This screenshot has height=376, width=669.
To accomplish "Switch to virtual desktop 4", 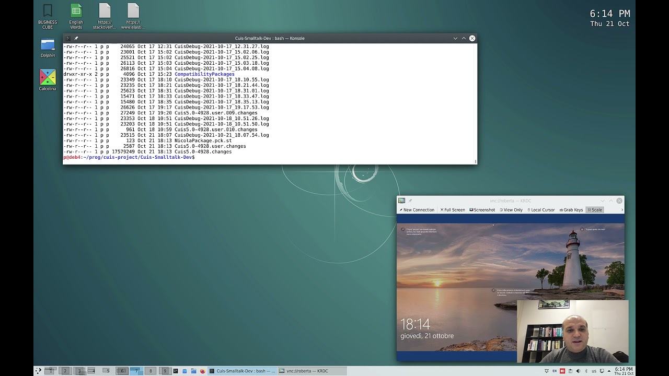I will click(x=94, y=371).
